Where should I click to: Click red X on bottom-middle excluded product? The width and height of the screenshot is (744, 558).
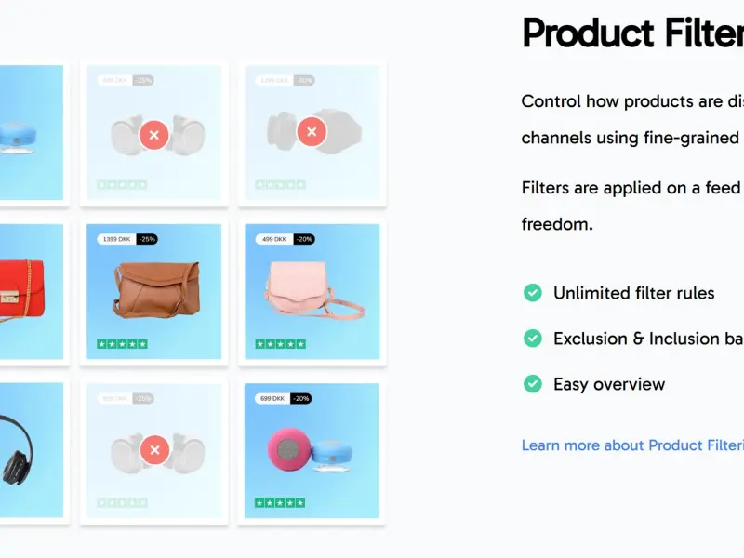click(x=154, y=450)
